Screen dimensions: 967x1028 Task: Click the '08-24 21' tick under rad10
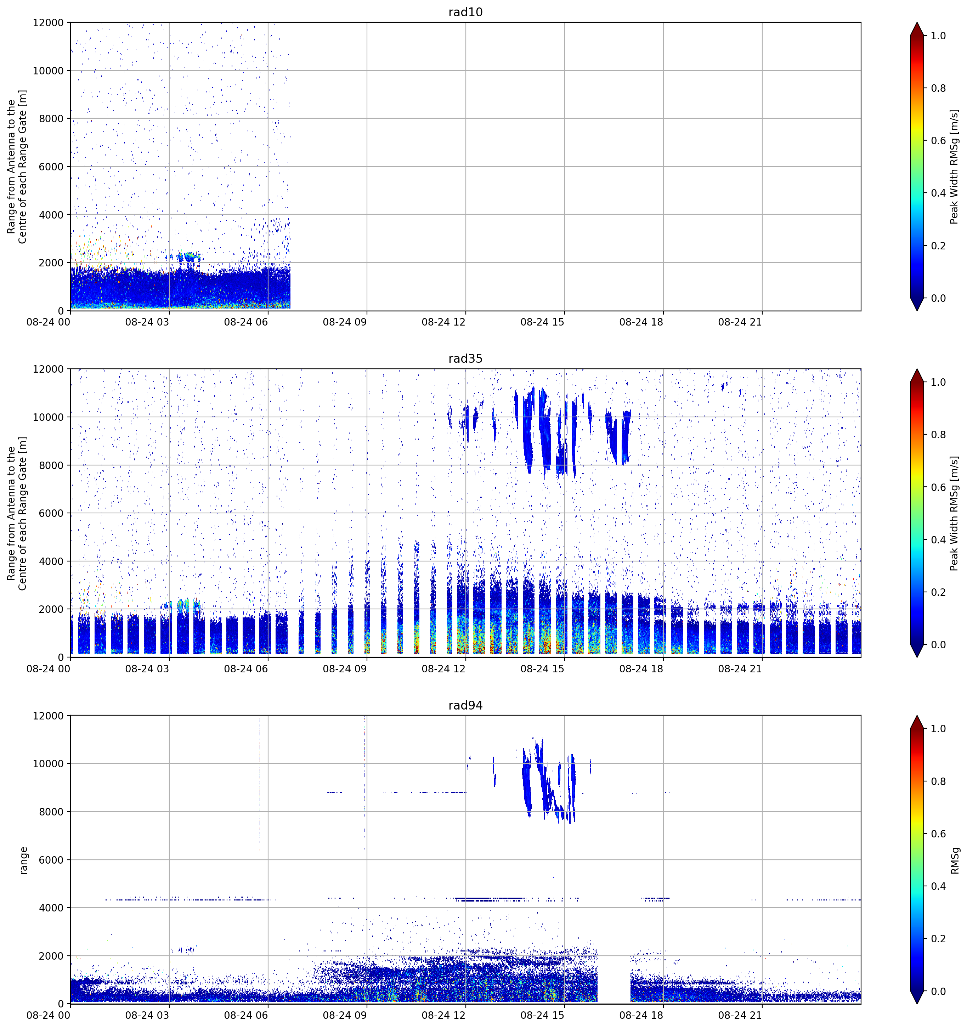[x=740, y=322]
